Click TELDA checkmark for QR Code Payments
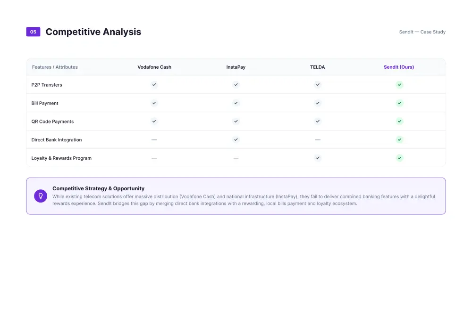The image size is (472, 309). pos(318,122)
